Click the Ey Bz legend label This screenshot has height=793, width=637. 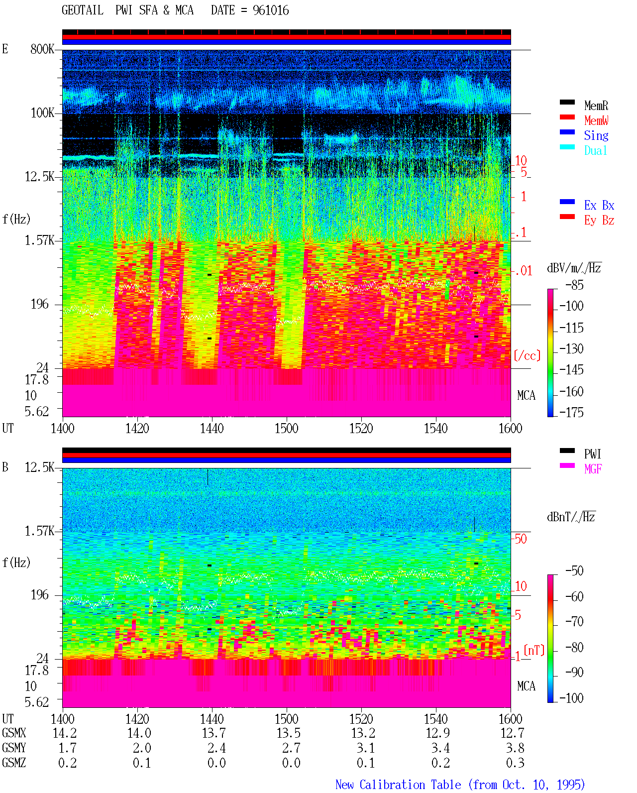599,220
